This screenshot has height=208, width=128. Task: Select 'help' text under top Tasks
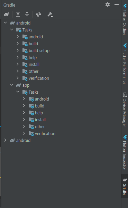pyautogui.click(x=33, y=58)
